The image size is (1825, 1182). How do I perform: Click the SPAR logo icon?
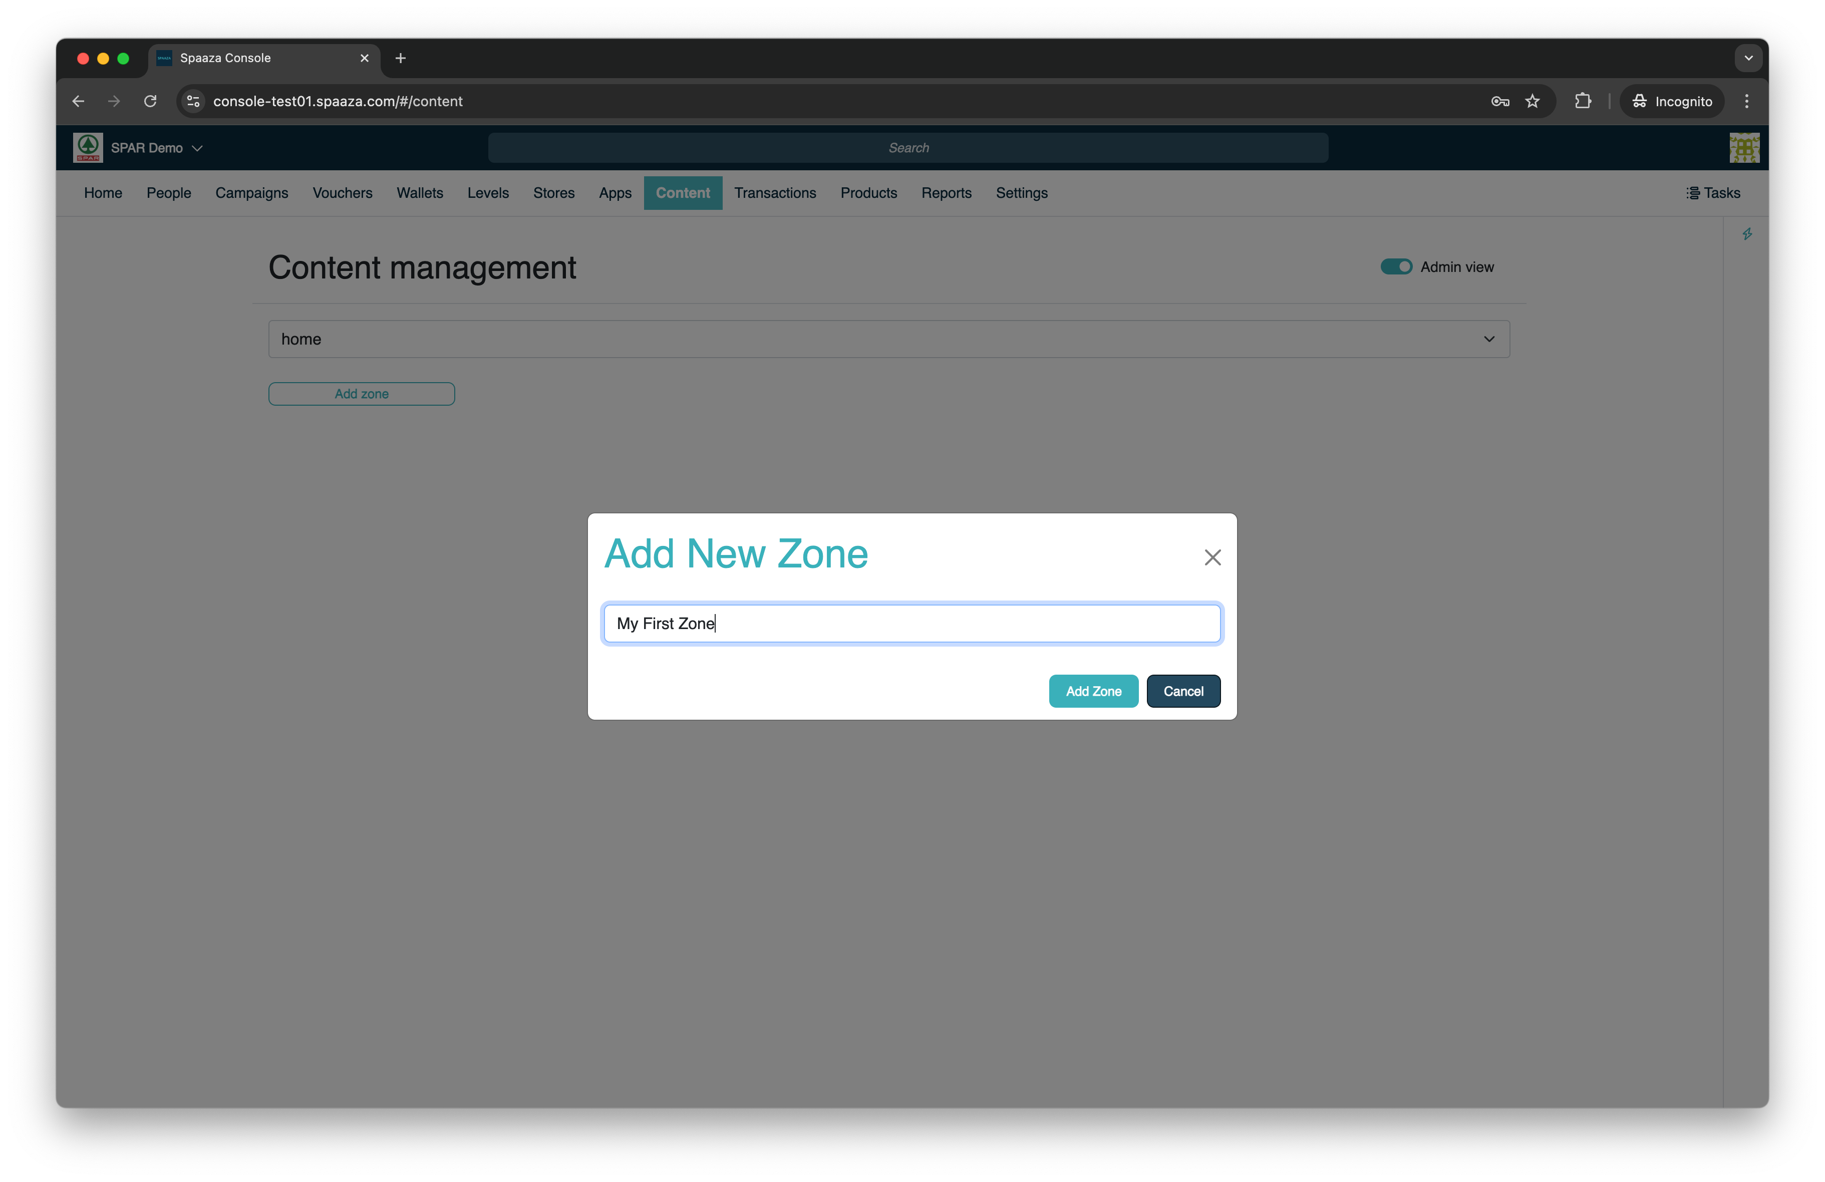(88, 147)
